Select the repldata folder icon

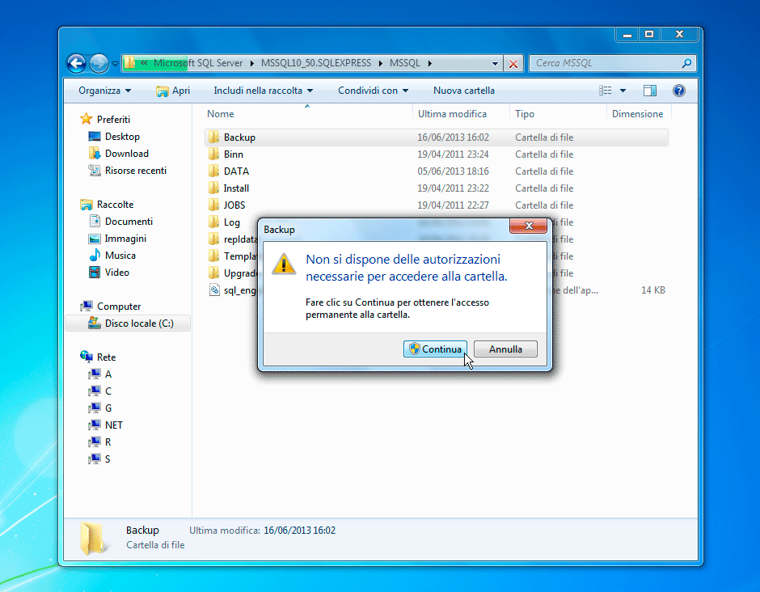[x=213, y=239]
